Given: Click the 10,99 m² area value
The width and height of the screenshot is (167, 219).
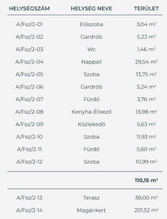Looking at the screenshot, I should pos(146,162).
